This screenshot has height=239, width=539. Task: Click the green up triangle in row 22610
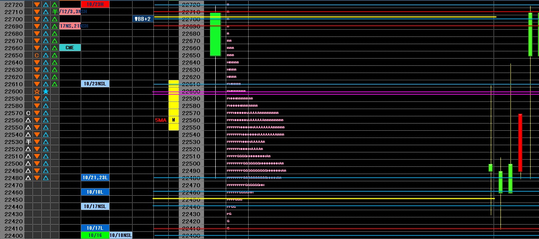pyautogui.click(x=55, y=84)
